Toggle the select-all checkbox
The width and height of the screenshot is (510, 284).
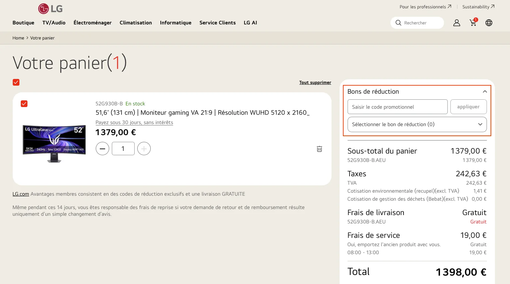16,82
